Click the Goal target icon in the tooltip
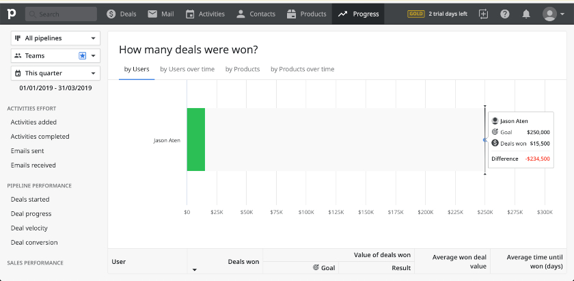This screenshot has width=574, height=281. click(x=495, y=132)
